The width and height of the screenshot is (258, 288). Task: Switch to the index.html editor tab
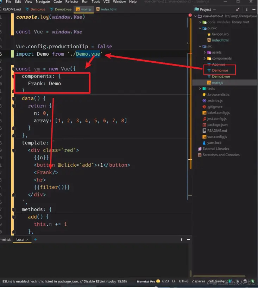106,9
